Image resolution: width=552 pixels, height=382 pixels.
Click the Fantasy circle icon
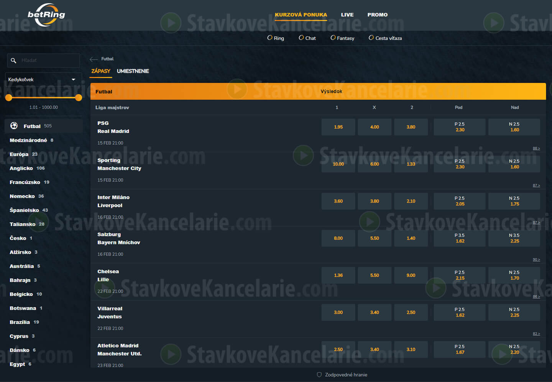(333, 38)
